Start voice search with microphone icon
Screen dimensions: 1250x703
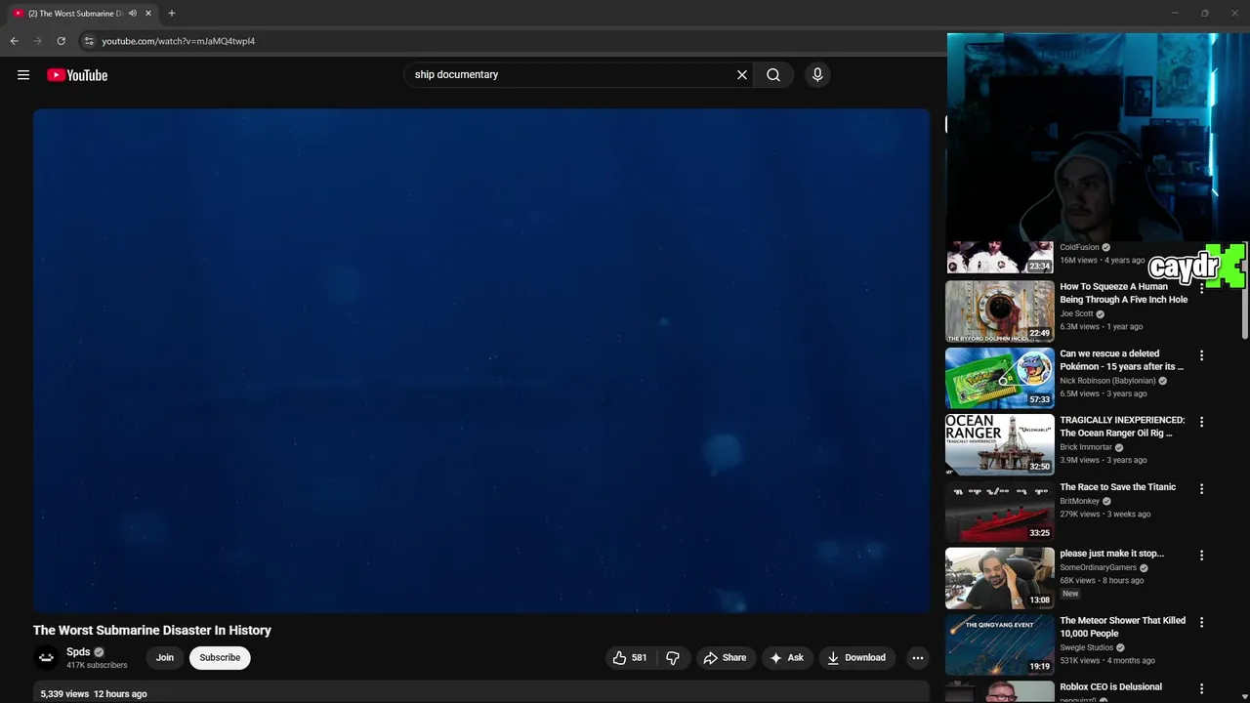coord(817,74)
